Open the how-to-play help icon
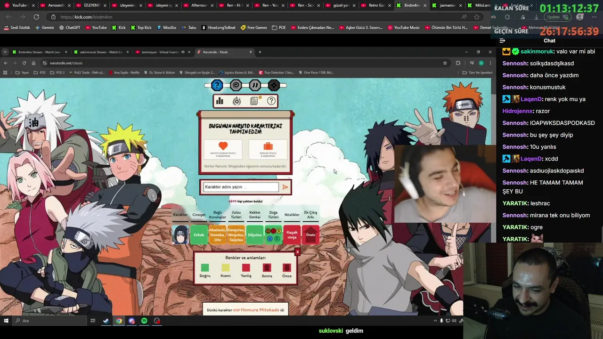Image resolution: width=603 pixels, height=339 pixels. pos(271,101)
